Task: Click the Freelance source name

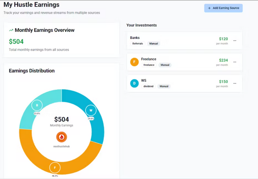Action: (149, 59)
